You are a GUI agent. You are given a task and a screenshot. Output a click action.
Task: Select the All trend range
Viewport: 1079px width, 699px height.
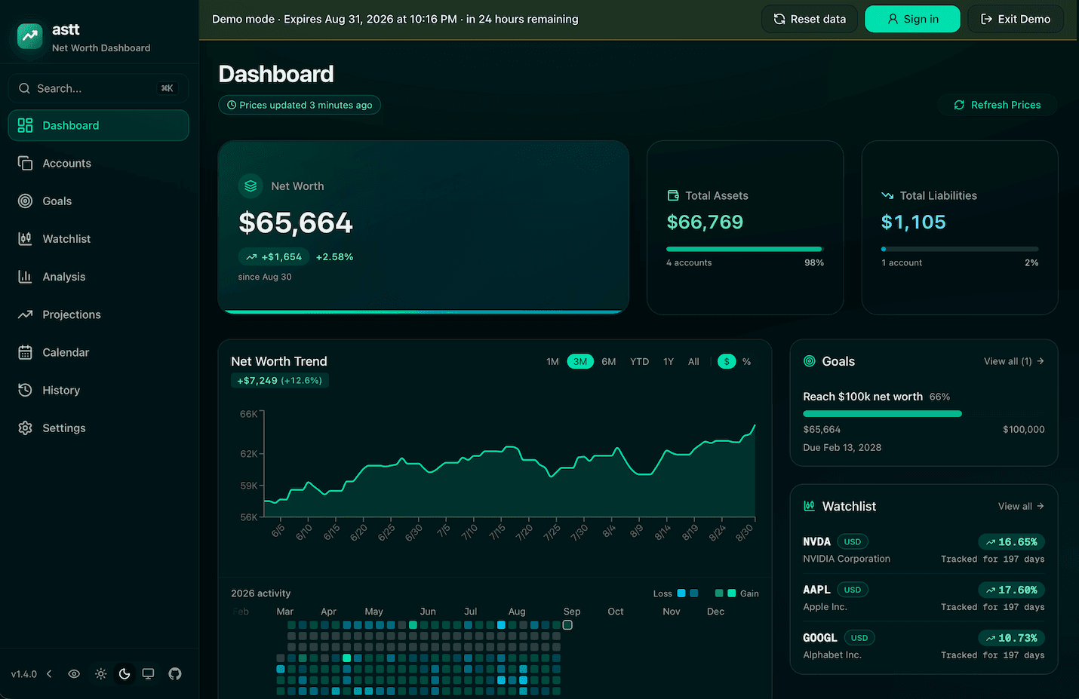[x=693, y=362]
